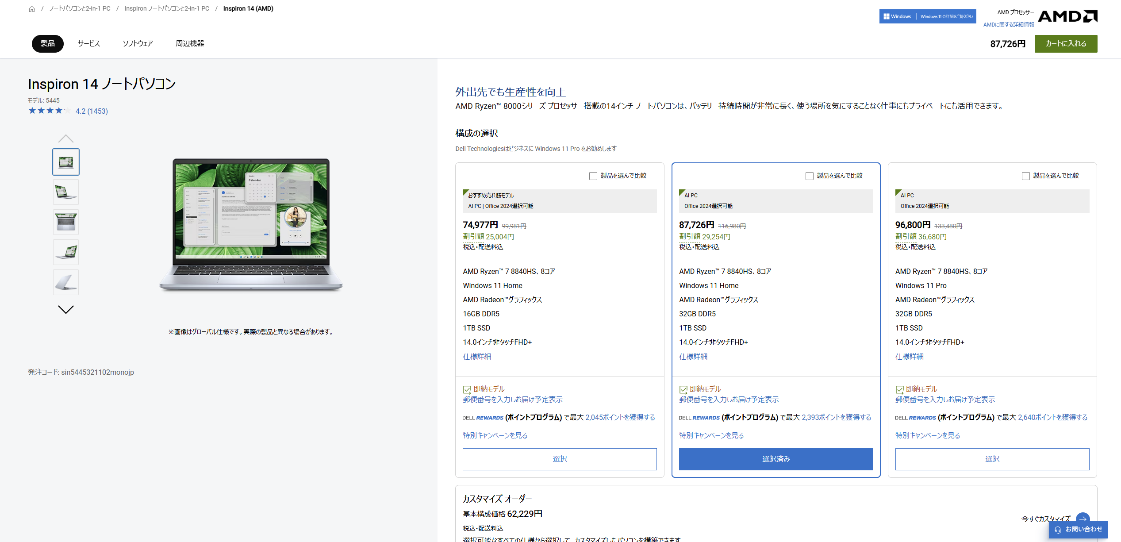Click discount text 割引額 29,254円
This screenshot has width=1121, height=542.
tap(705, 237)
